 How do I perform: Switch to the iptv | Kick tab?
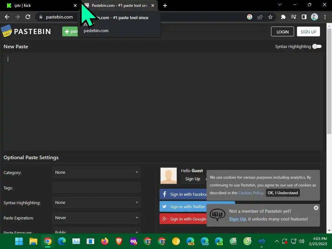(40, 6)
